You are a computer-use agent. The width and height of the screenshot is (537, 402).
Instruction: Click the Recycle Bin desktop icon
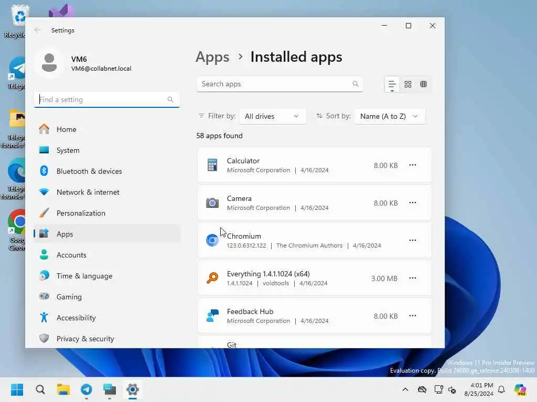[x=16, y=21]
